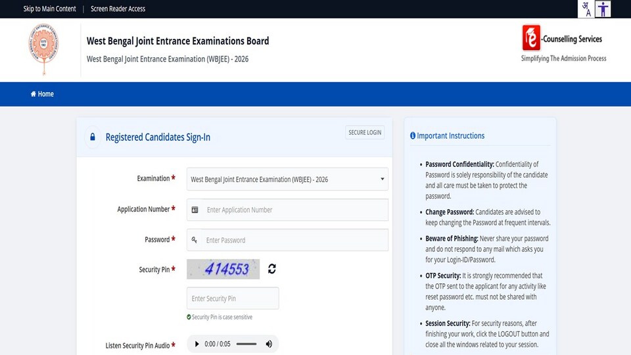The height and width of the screenshot is (355, 631).
Task: Click the WBJEE board emblem logo
Action: [44, 49]
